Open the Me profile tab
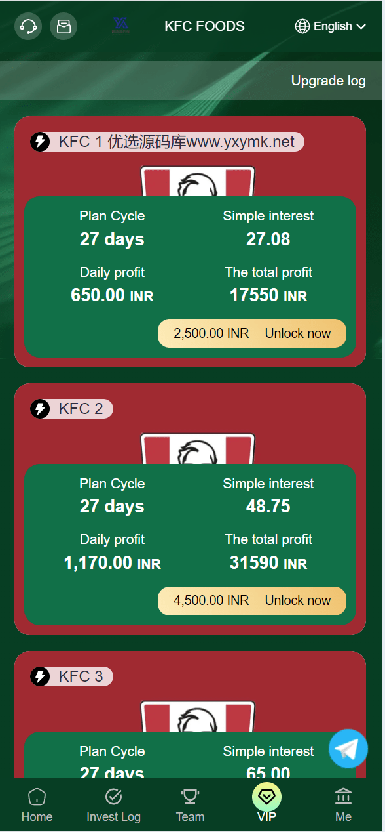 tap(343, 805)
